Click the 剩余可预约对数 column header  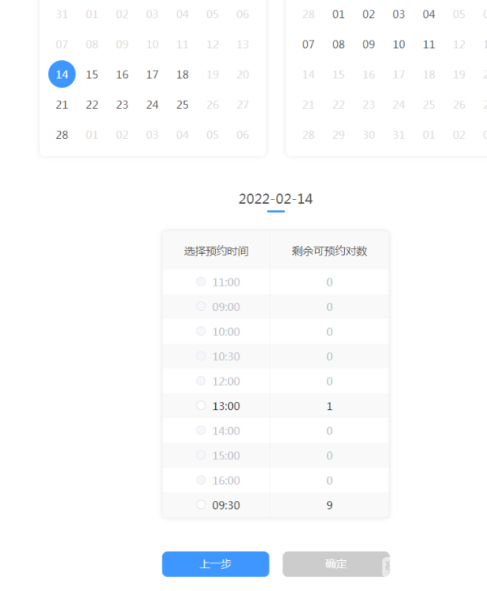(x=330, y=251)
